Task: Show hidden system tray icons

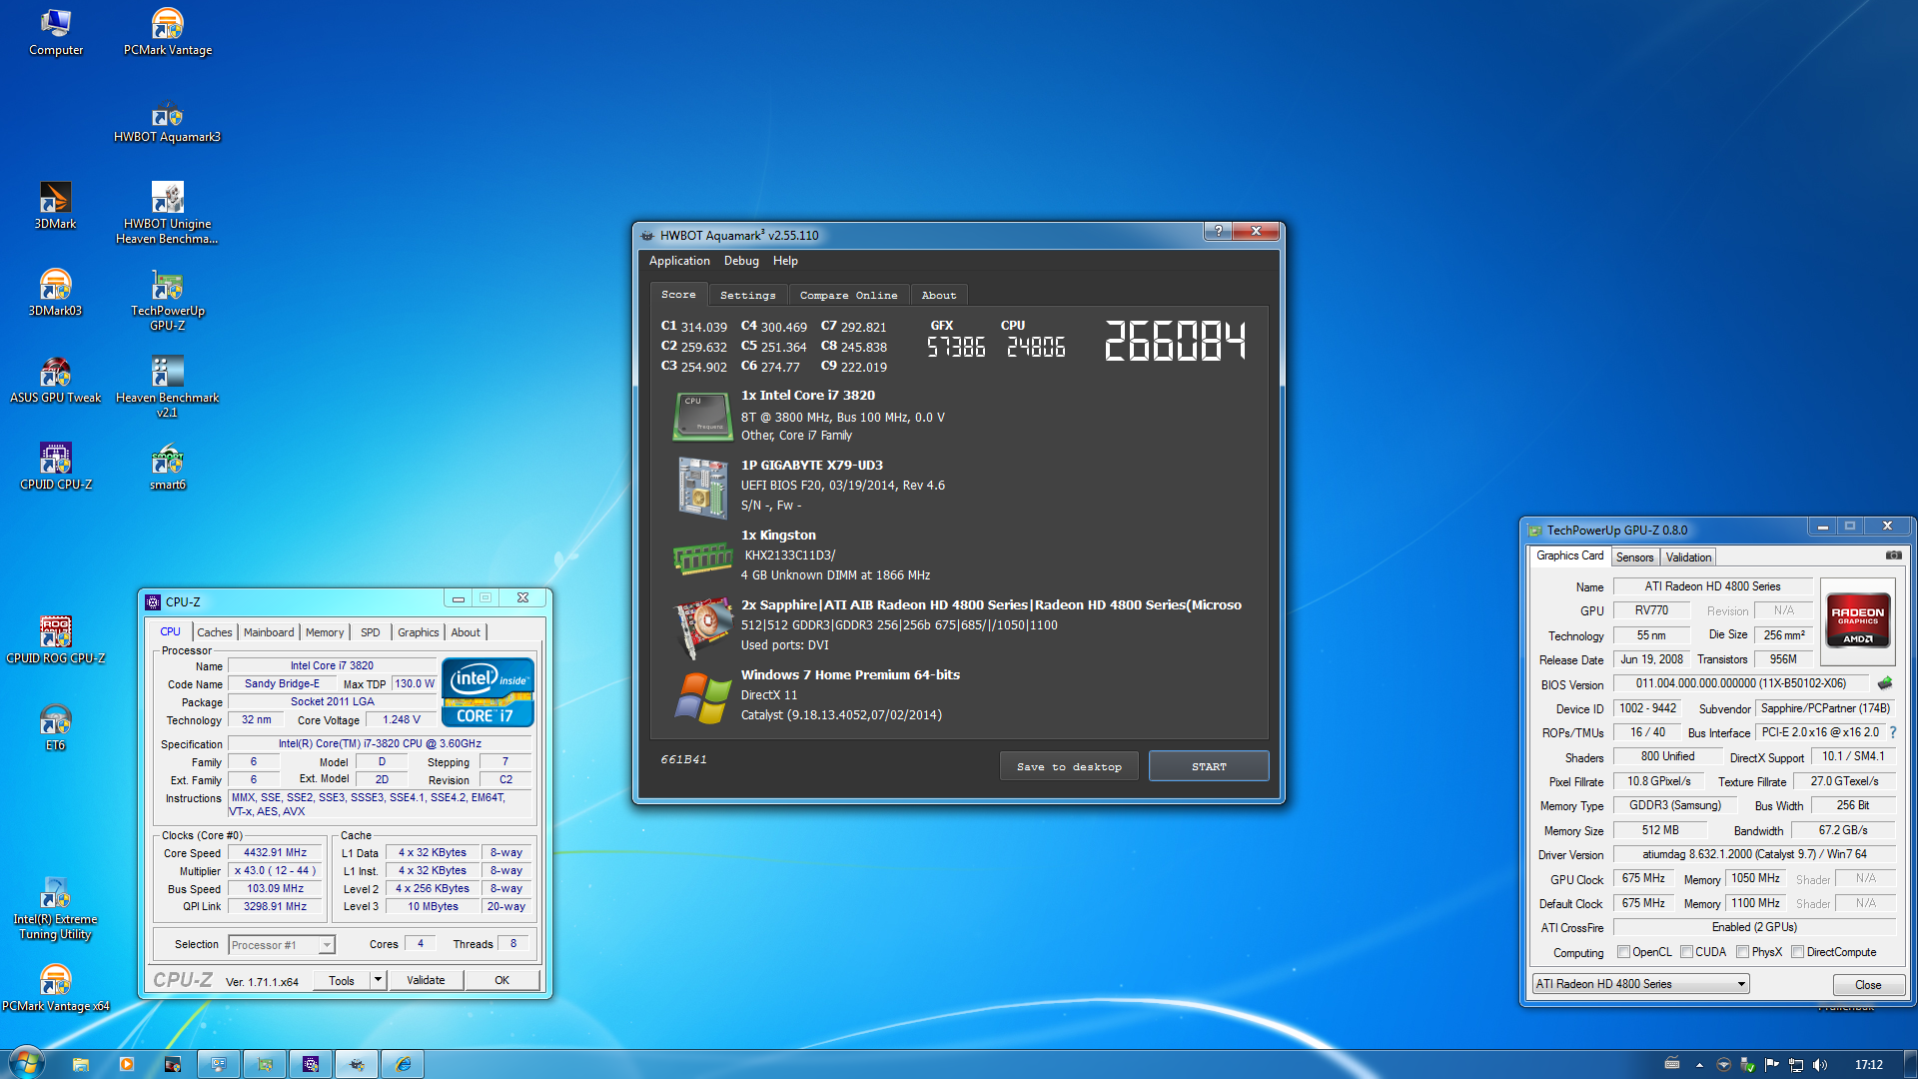Action: (x=1699, y=1065)
